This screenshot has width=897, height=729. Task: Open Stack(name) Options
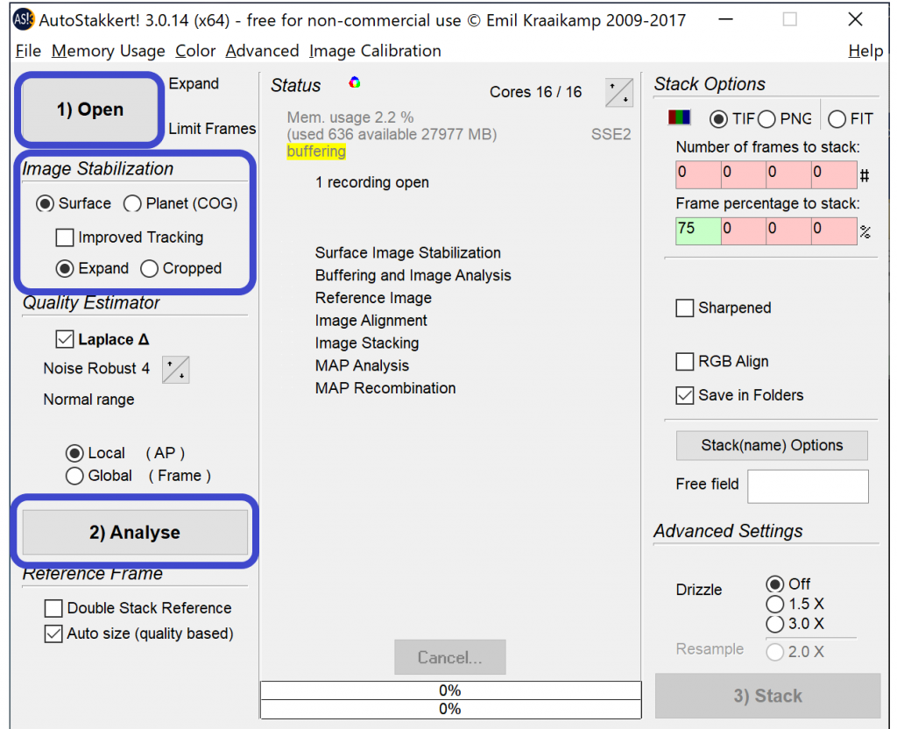[772, 445]
